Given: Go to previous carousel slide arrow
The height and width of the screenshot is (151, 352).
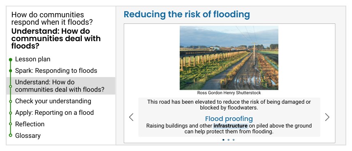Looking at the screenshot, I should pyautogui.click(x=131, y=117).
